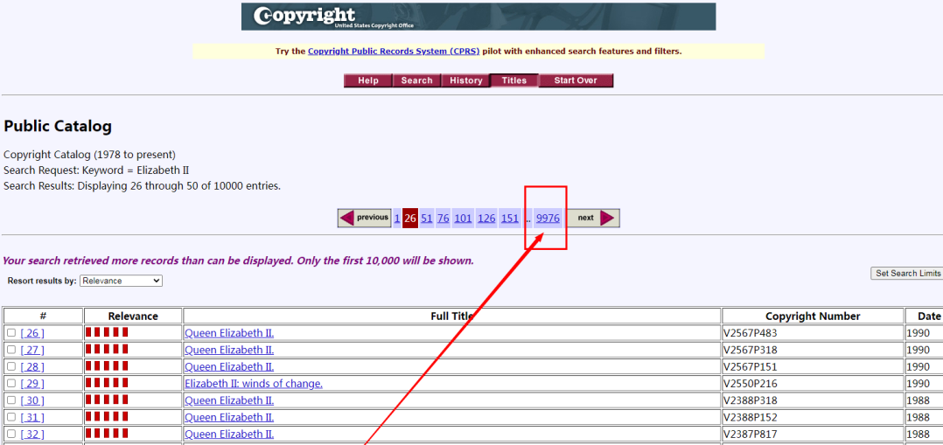Viewport: 943px width, 445px height.
Task: Open the Search menu button
Action: (x=416, y=80)
